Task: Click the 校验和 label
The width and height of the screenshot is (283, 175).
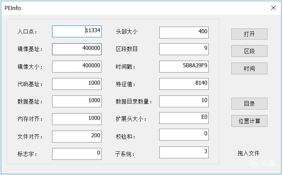Action: point(125,137)
